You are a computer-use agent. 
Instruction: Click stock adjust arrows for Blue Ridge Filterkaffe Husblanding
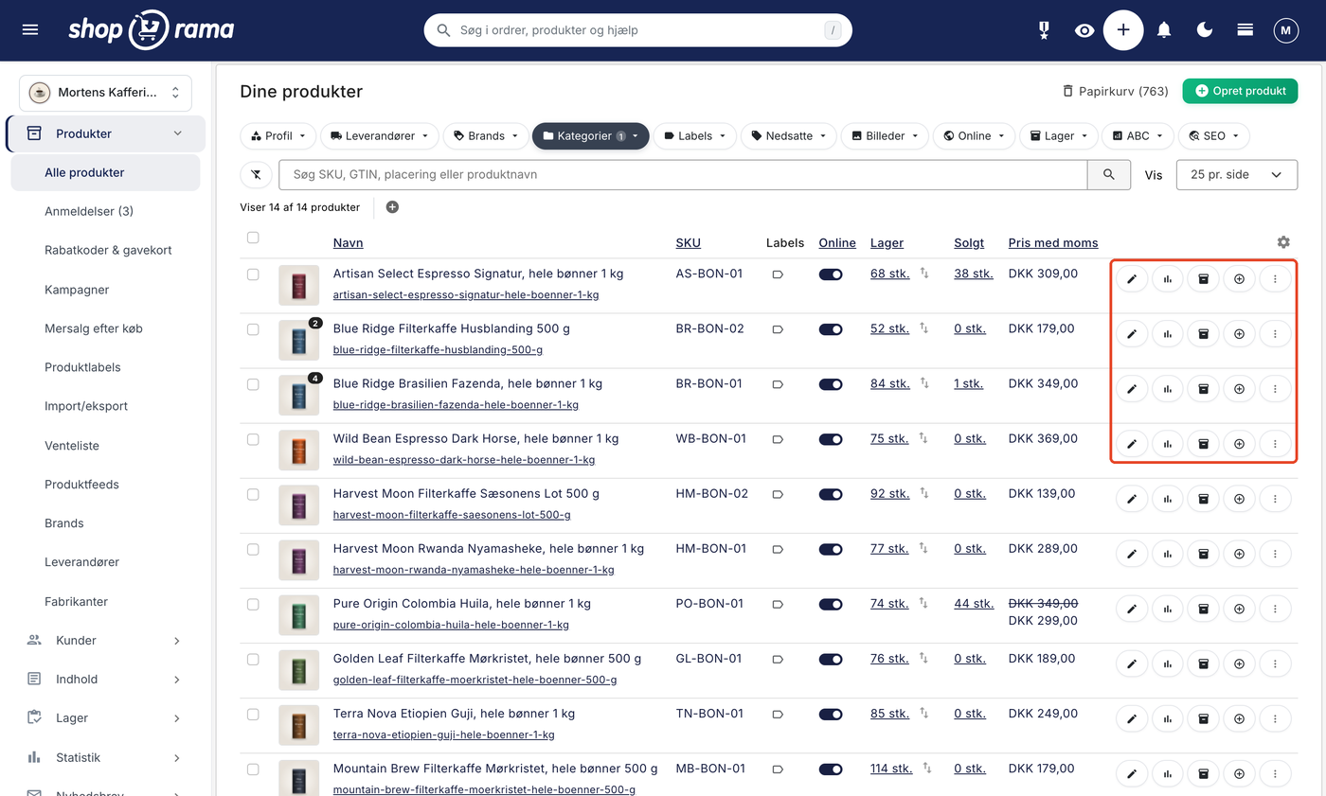click(x=924, y=328)
